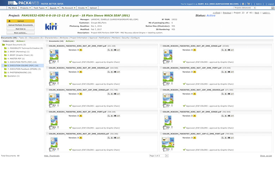275x169 pixels.
Task: Upload new version icon for 10P_OME_FORT.pdf
Action: (195, 72)
